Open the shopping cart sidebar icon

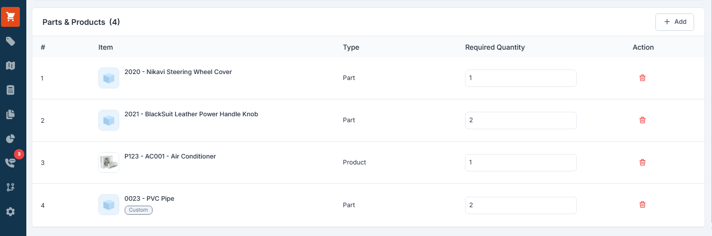pyautogui.click(x=10, y=17)
